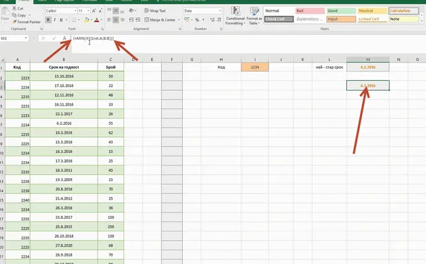The width and height of the screenshot is (426, 264).
Task: Open Conditional Formatting menu
Action: [235, 16]
